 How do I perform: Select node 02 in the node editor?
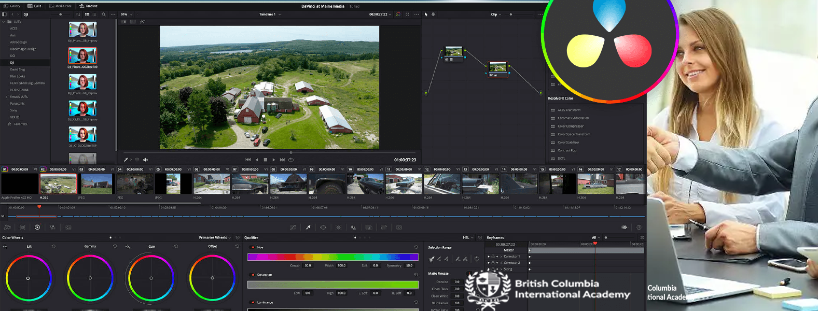tap(497, 68)
